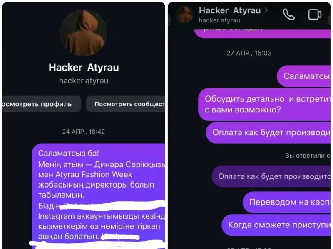
Task: Select Hacker Atyrau title on profile card
Action: 84,68
